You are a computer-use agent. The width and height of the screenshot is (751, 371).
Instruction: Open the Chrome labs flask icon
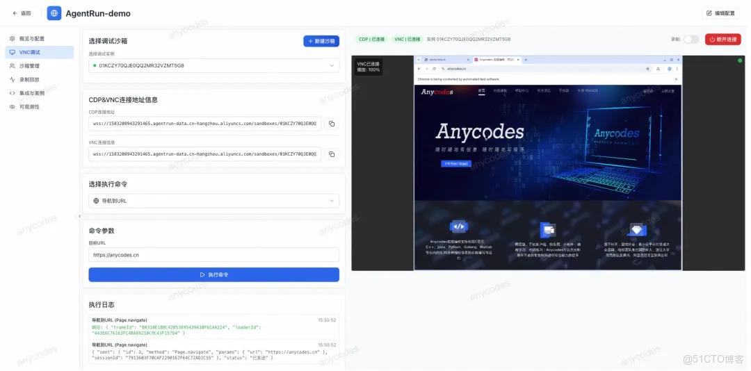pos(658,69)
